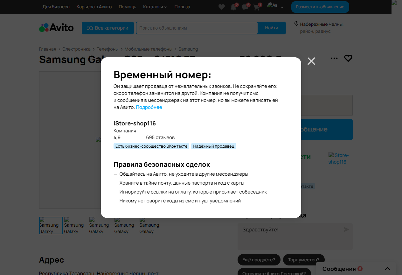Open notifications bell icon
The width and height of the screenshot is (402, 275).
pyautogui.click(x=233, y=7)
